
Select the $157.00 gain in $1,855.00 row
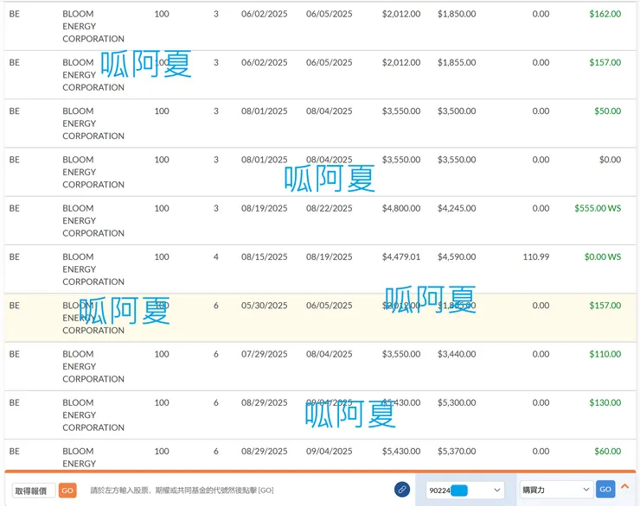tap(605, 62)
